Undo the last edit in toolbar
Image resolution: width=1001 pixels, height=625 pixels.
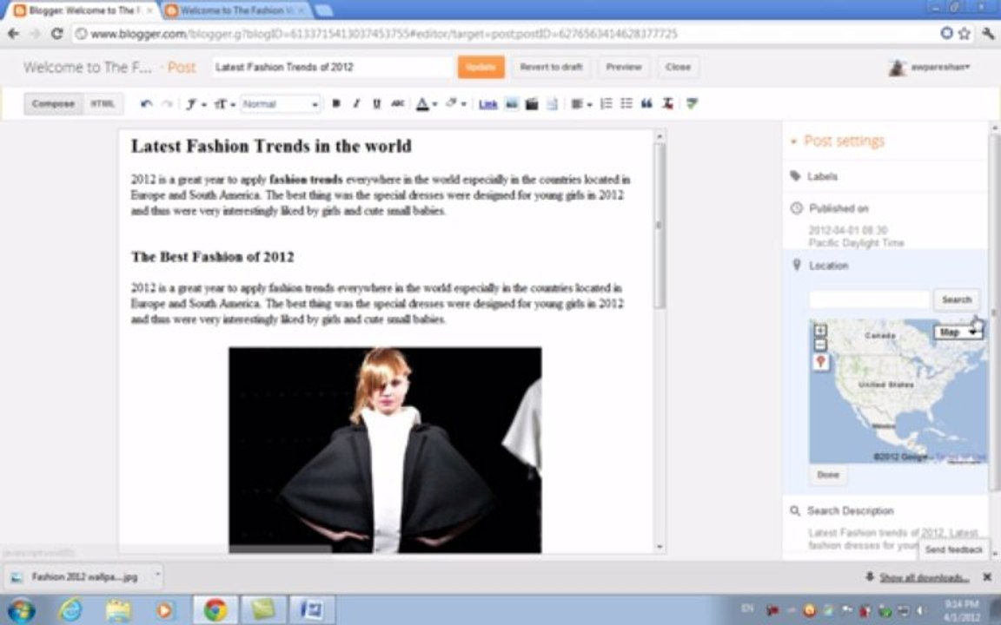point(146,104)
